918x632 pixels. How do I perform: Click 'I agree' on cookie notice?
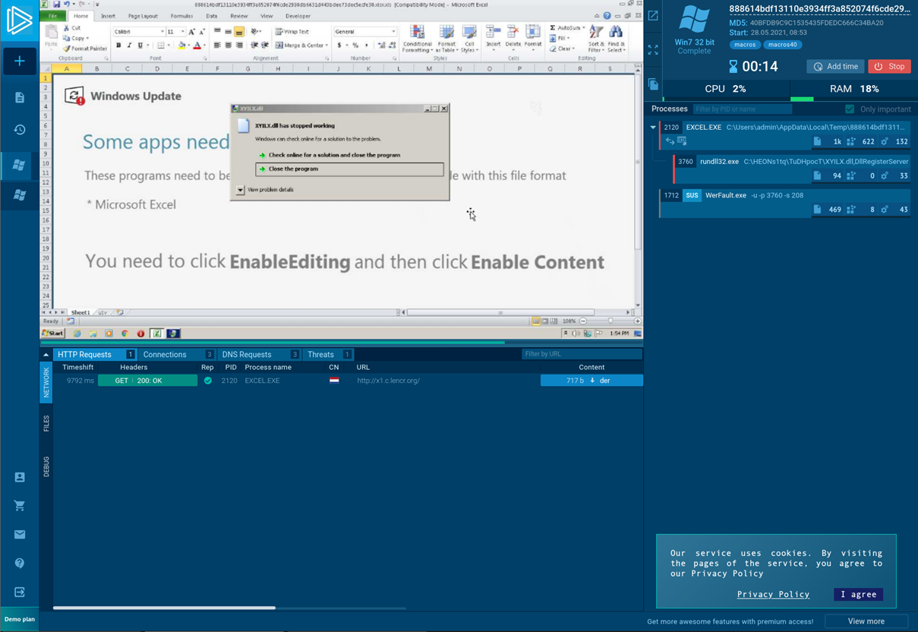tap(858, 595)
